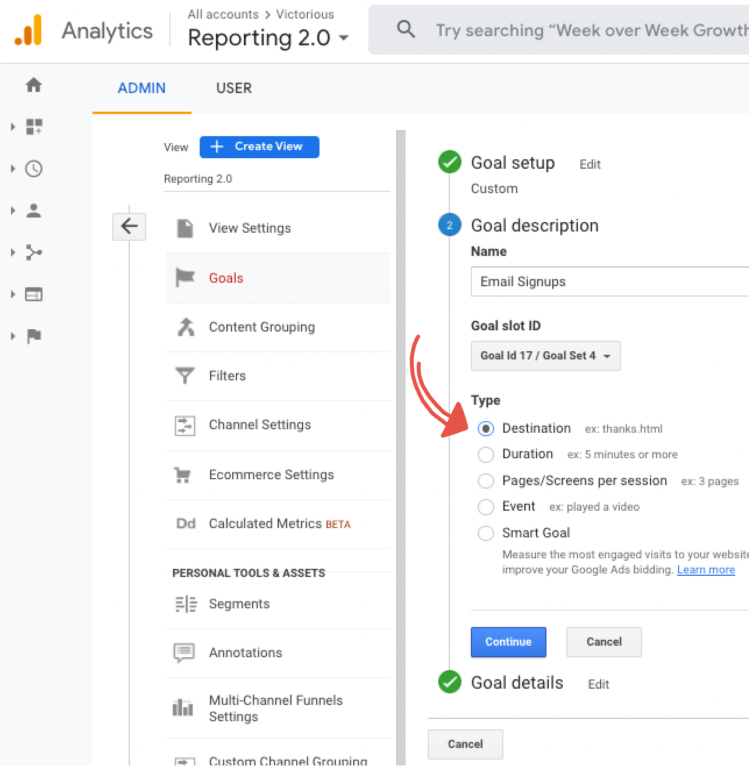Expand the Acquisition section arrow in sidebar
The width and height of the screenshot is (749, 766).
13,252
